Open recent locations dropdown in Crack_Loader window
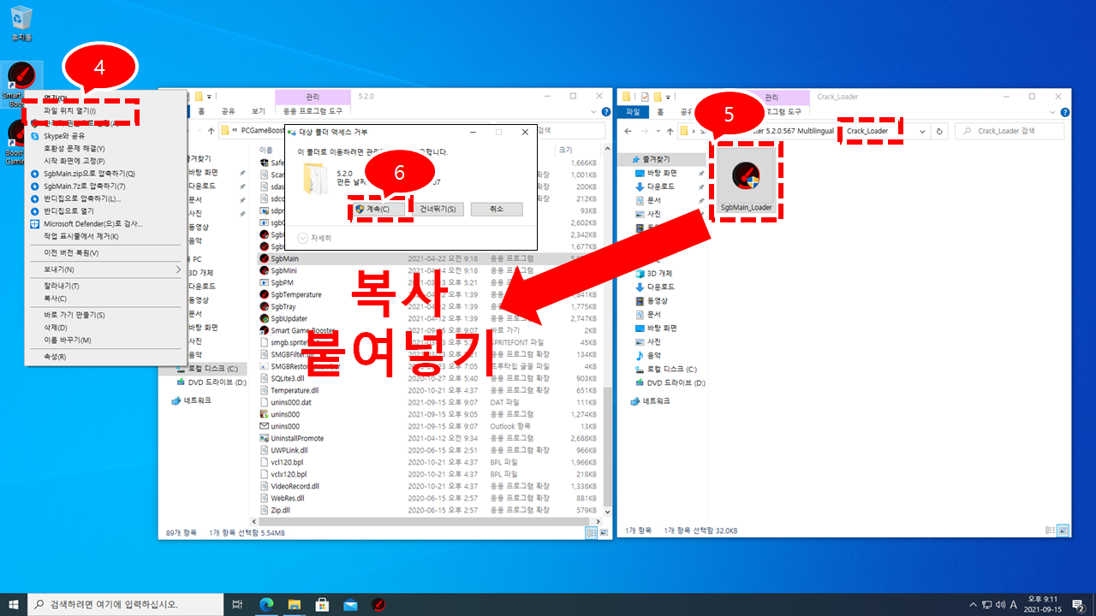Viewport: 1096px width, 616px height. click(x=659, y=131)
